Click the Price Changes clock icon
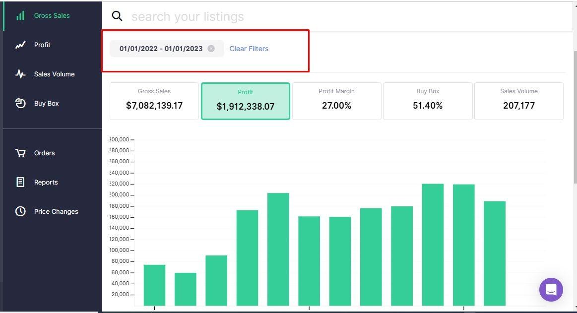 (x=20, y=211)
